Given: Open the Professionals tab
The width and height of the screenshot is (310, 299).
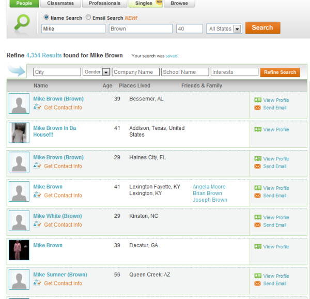Looking at the screenshot, I should pos(104,3).
